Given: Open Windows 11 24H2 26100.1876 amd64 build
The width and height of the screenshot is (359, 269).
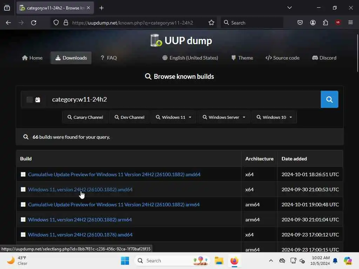Looking at the screenshot, I should (x=80, y=235).
